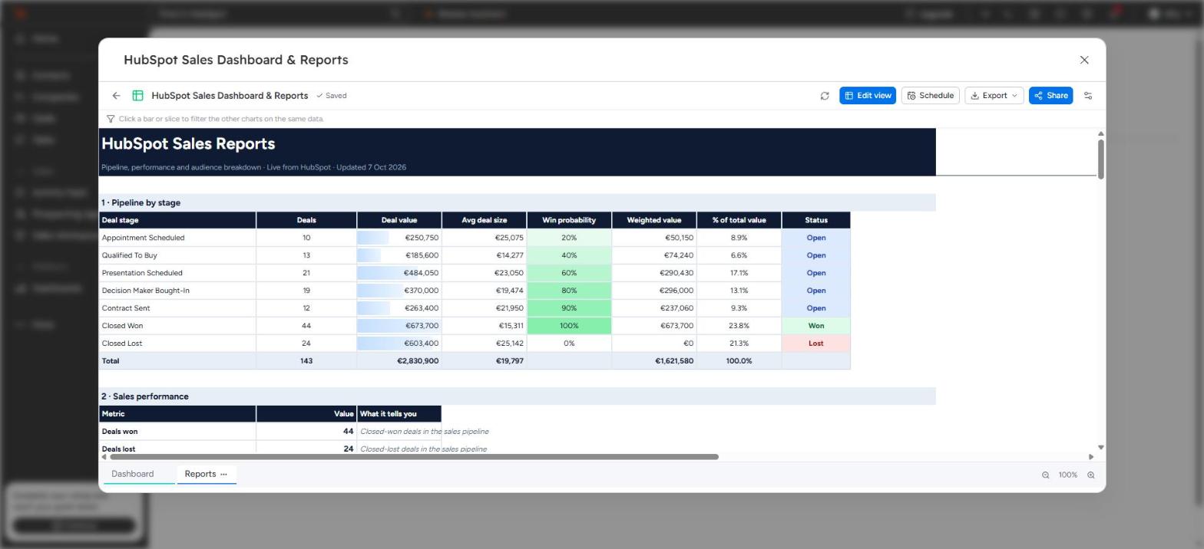Click the zoom out magnifier icon

point(1045,475)
